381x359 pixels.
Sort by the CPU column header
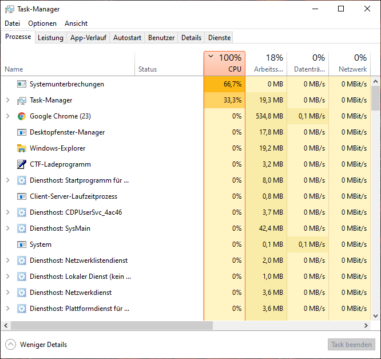pyautogui.click(x=224, y=64)
